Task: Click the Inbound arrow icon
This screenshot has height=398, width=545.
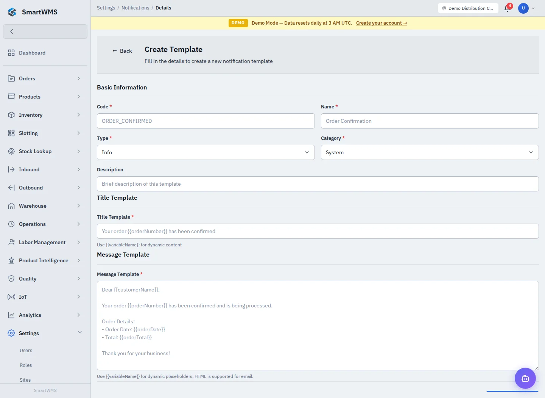Action: click(x=11, y=169)
